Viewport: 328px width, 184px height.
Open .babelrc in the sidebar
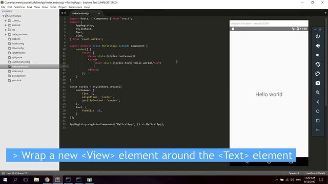click(16, 39)
